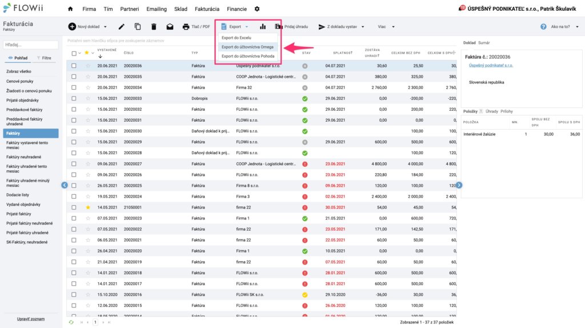
Task: Open Úspešný podnikateľ s.r.o. partner link
Action: pos(491,65)
